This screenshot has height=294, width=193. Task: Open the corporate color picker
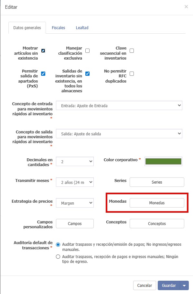click(163, 161)
